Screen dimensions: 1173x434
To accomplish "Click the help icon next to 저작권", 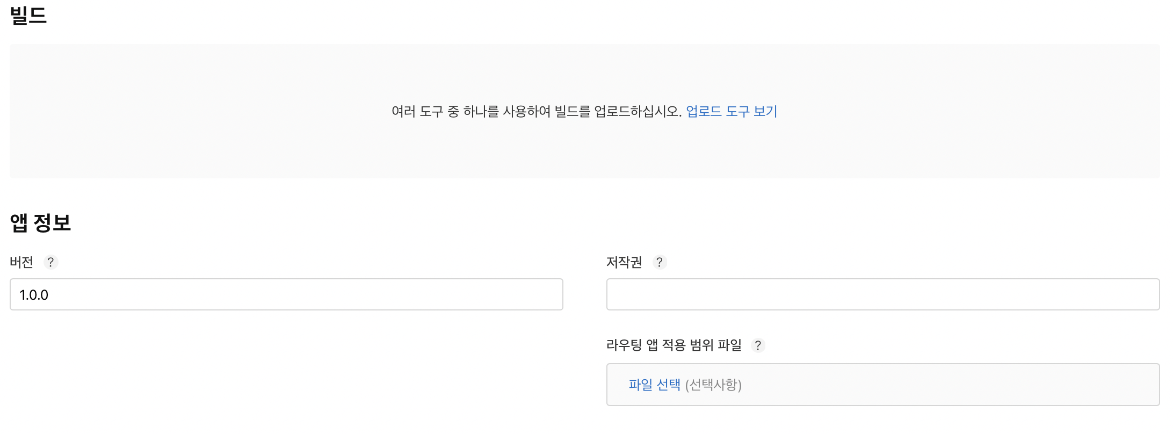I will tap(660, 262).
